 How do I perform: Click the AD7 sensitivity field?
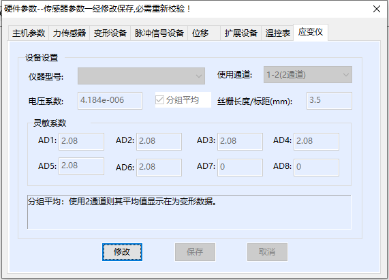coord(240,168)
